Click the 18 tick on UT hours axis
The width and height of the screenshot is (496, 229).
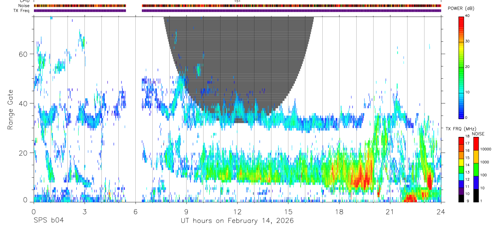point(339,211)
